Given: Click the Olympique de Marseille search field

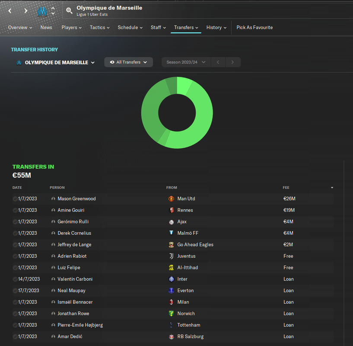Looking at the screenshot, I should (x=207, y=11).
